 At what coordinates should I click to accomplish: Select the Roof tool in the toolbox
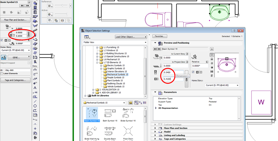tap(35, 21)
